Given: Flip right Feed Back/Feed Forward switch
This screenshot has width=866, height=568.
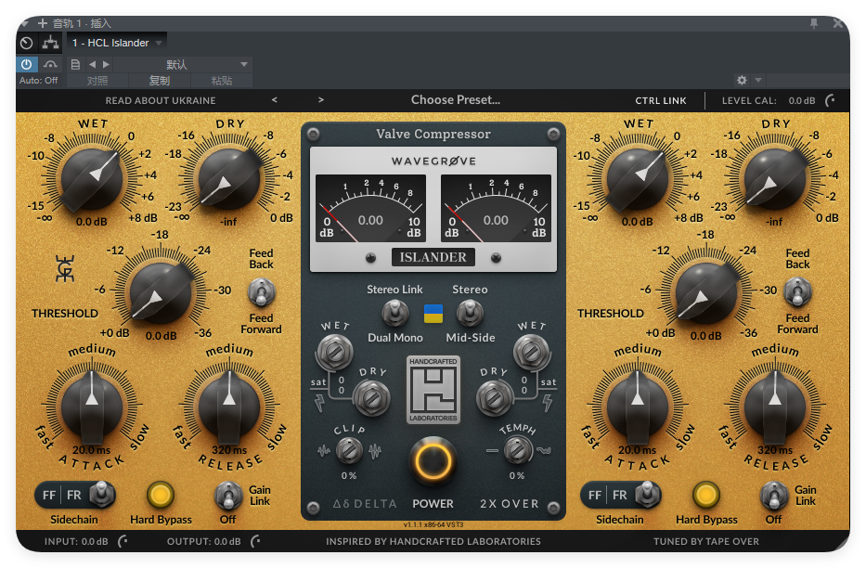Looking at the screenshot, I should (797, 292).
